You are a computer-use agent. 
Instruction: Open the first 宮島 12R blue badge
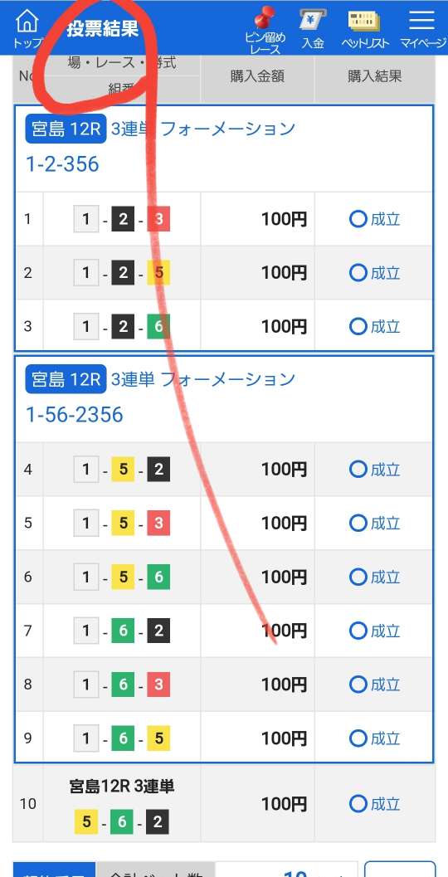pyautogui.click(x=66, y=129)
